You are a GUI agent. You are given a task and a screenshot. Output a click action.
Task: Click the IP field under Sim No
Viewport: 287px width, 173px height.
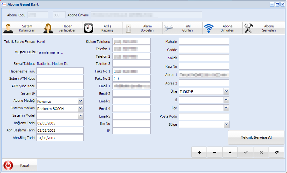pyautogui.click(x=131, y=131)
